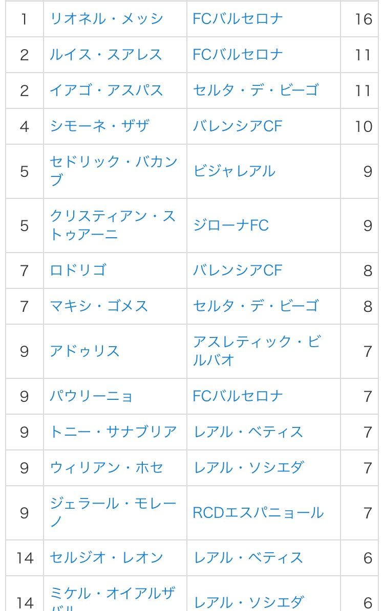Open the ジェラール・モレーノ player link

click(113, 504)
